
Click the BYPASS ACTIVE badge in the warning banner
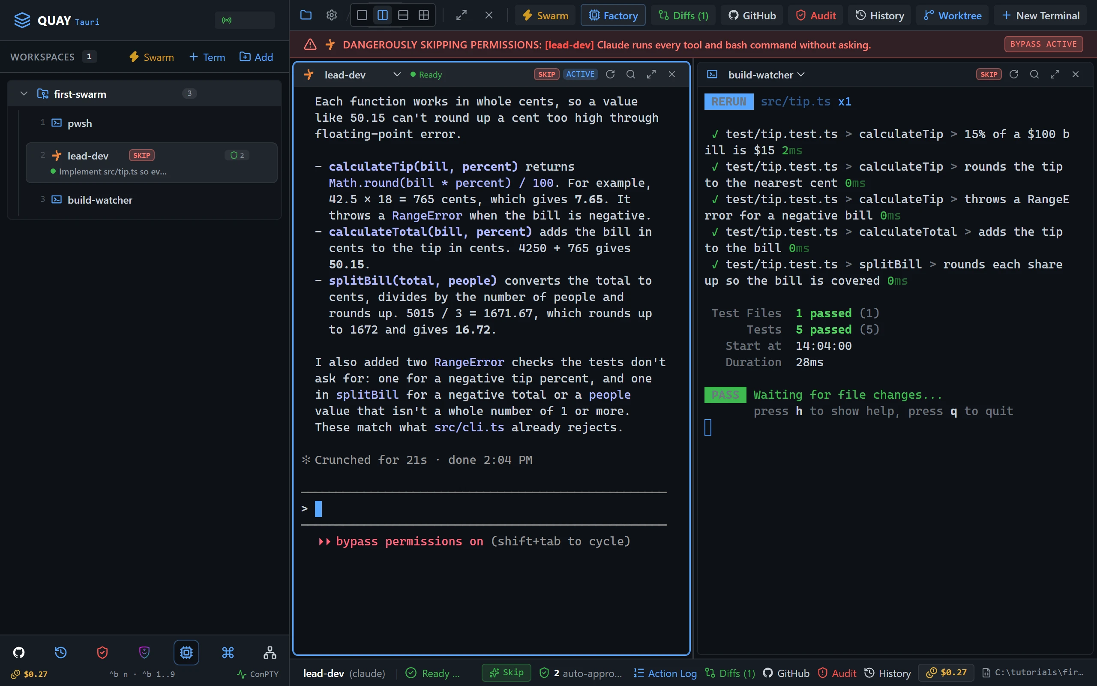[x=1043, y=44]
